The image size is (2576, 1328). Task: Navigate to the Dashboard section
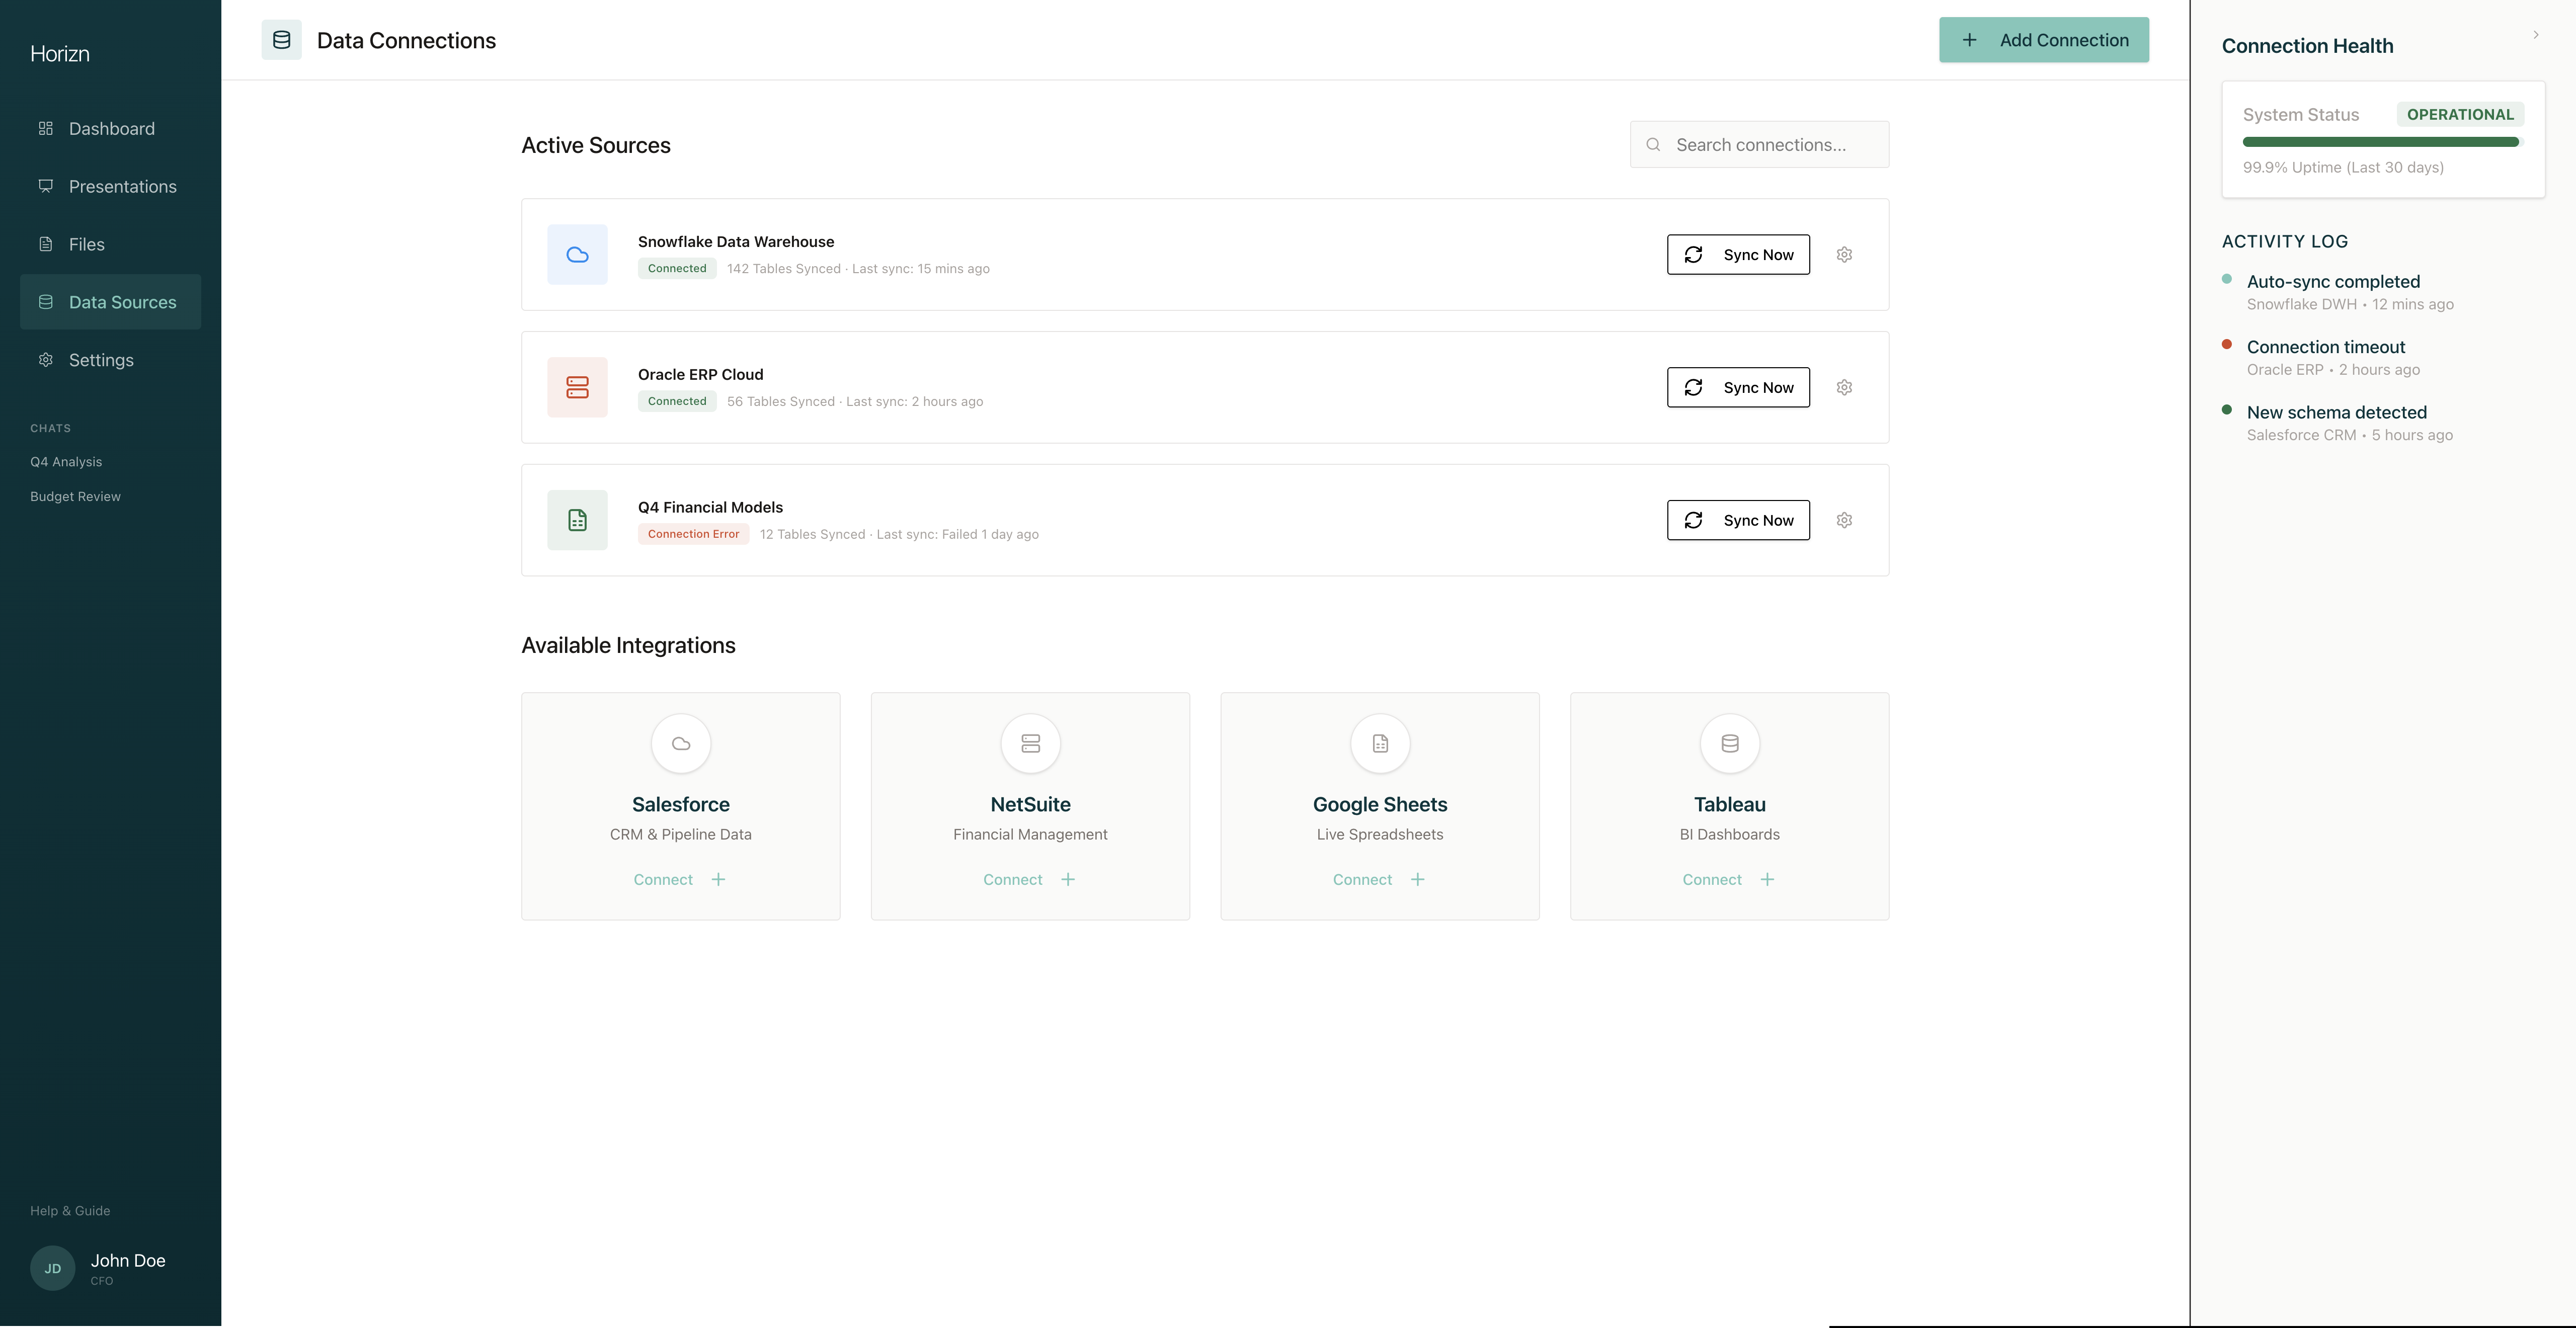pyautogui.click(x=110, y=128)
